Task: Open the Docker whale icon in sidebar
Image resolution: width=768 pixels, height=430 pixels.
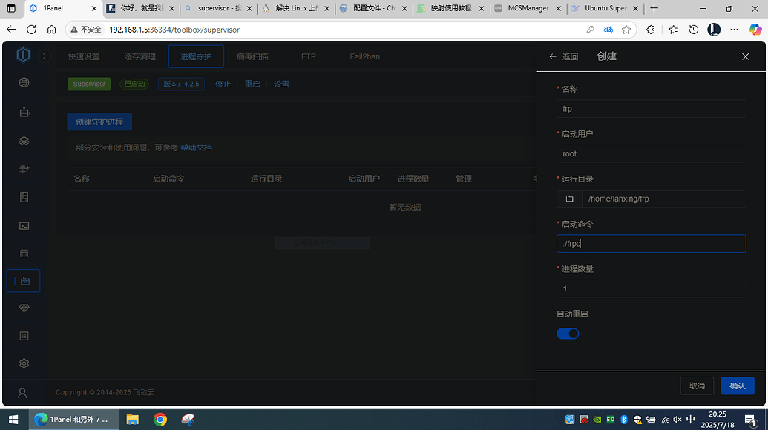Action: (x=23, y=168)
